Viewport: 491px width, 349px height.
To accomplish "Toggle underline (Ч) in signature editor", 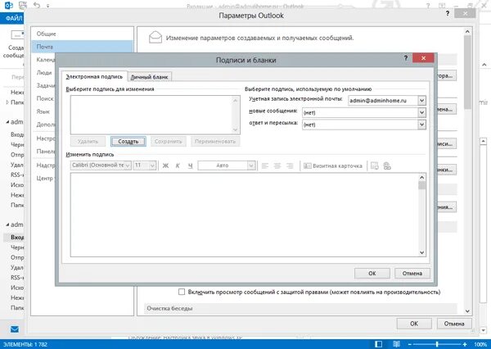I will click(190, 165).
